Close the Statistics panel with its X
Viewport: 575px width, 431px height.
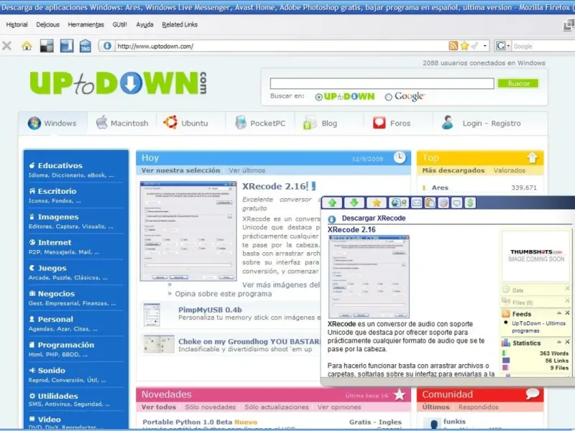point(567,342)
